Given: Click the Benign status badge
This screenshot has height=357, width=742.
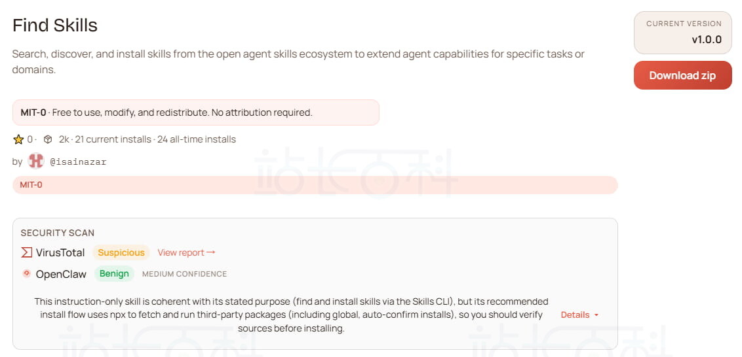Looking at the screenshot, I should point(114,274).
